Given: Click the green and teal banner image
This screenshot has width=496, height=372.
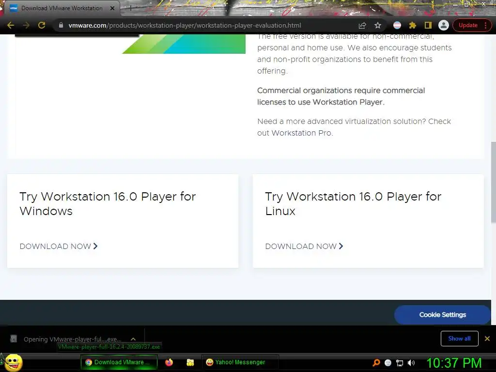Looking at the screenshot, I should (184, 44).
